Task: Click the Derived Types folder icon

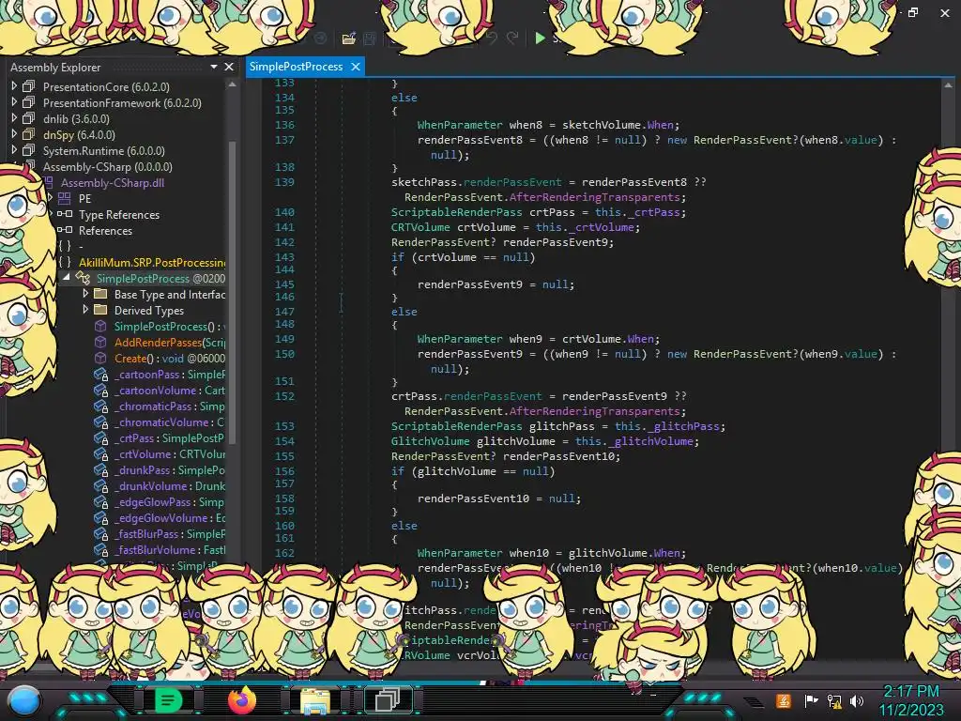Action: coord(100,310)
